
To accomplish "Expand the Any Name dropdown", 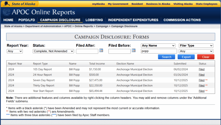I will (158, 45).
